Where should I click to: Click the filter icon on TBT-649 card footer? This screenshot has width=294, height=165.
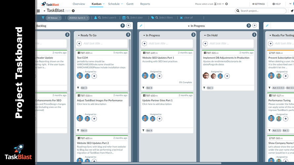point(143,88)
